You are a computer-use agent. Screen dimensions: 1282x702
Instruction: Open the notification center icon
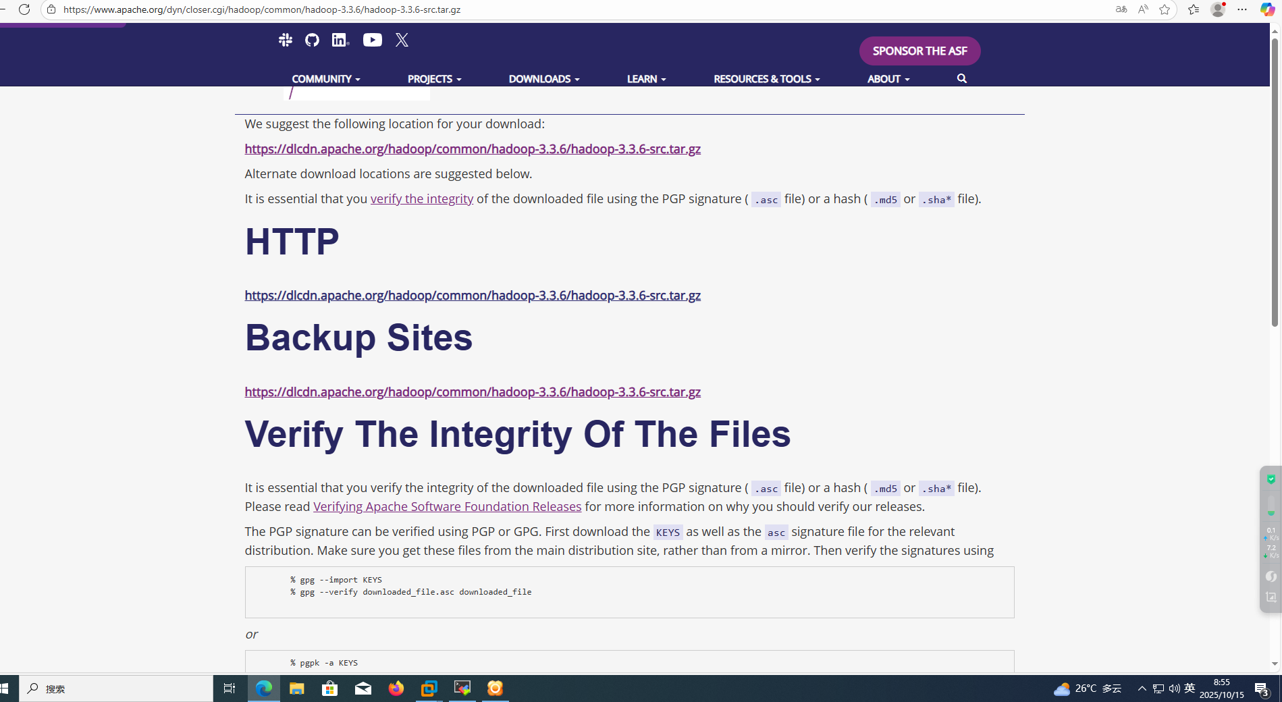(x=1262, y=689)
